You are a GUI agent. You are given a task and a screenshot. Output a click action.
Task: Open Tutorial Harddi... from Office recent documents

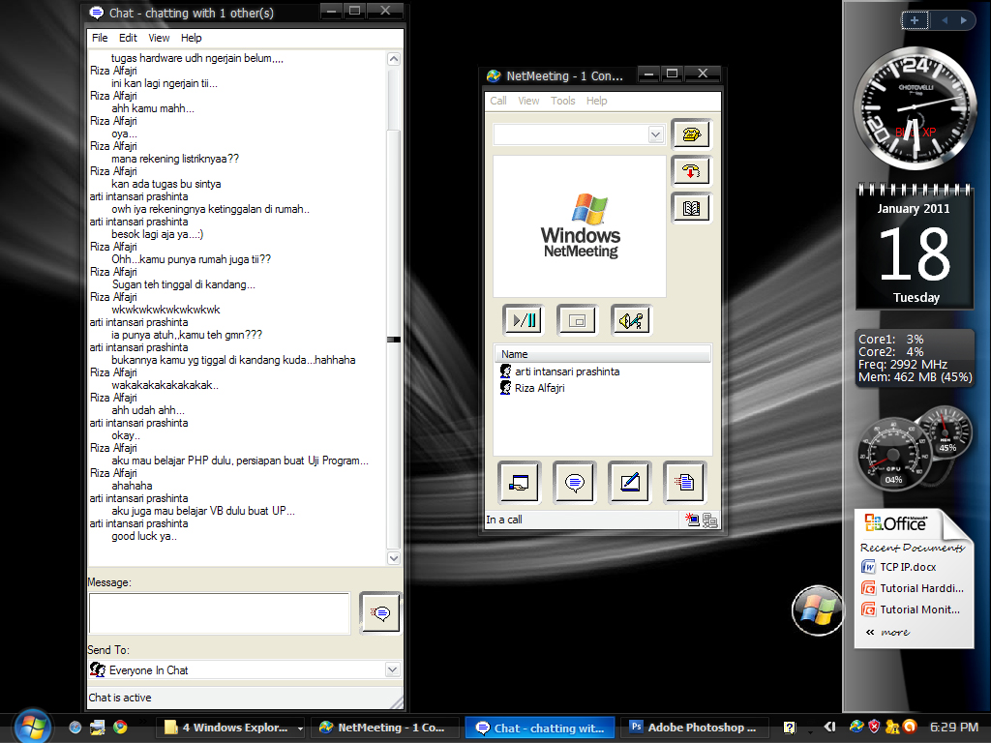coord(913,588)
